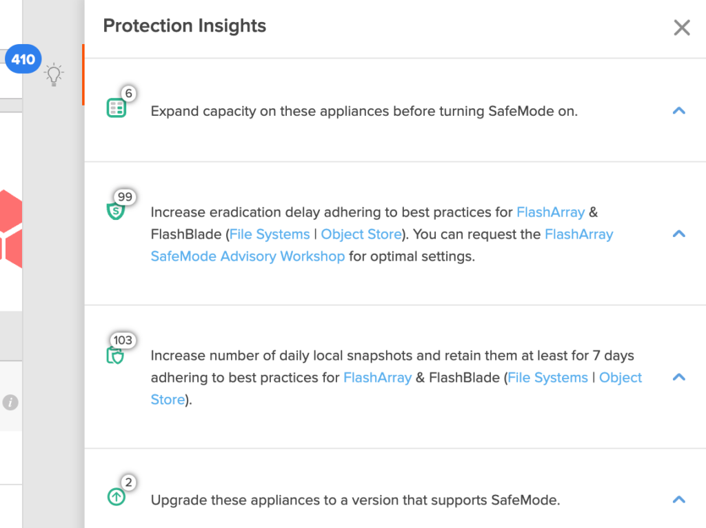Open FlashArray link in eradication delay insight
Screen dimensions: 706x528
point(550,212)
